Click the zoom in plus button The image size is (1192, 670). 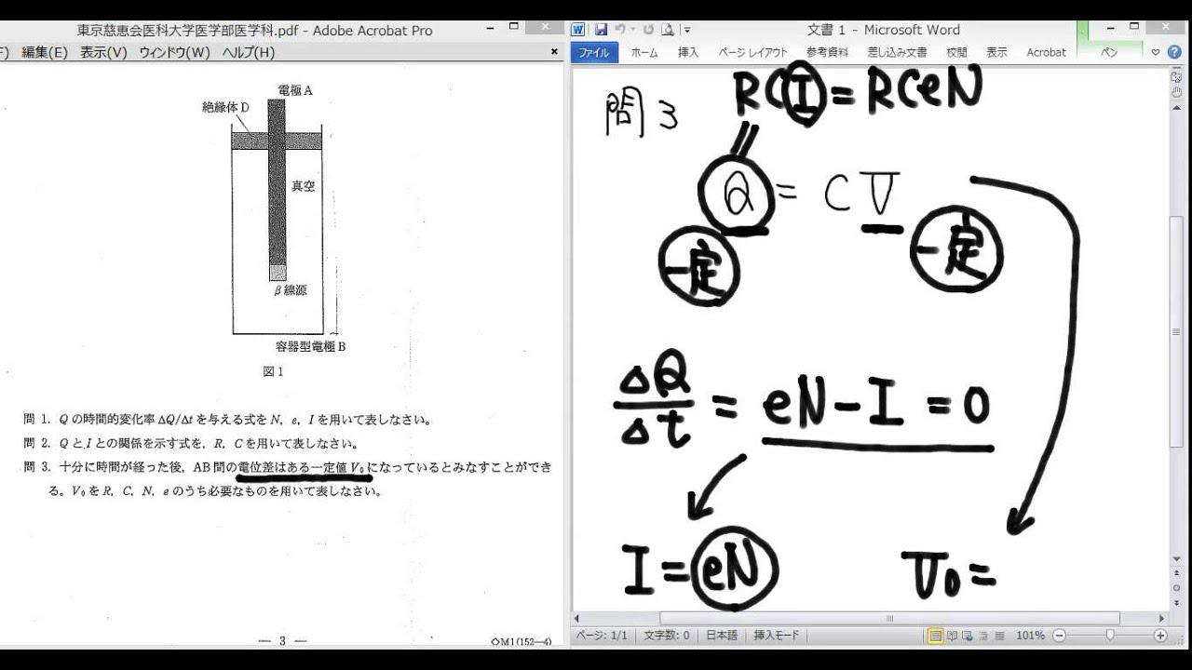[x=1160, y=636]
